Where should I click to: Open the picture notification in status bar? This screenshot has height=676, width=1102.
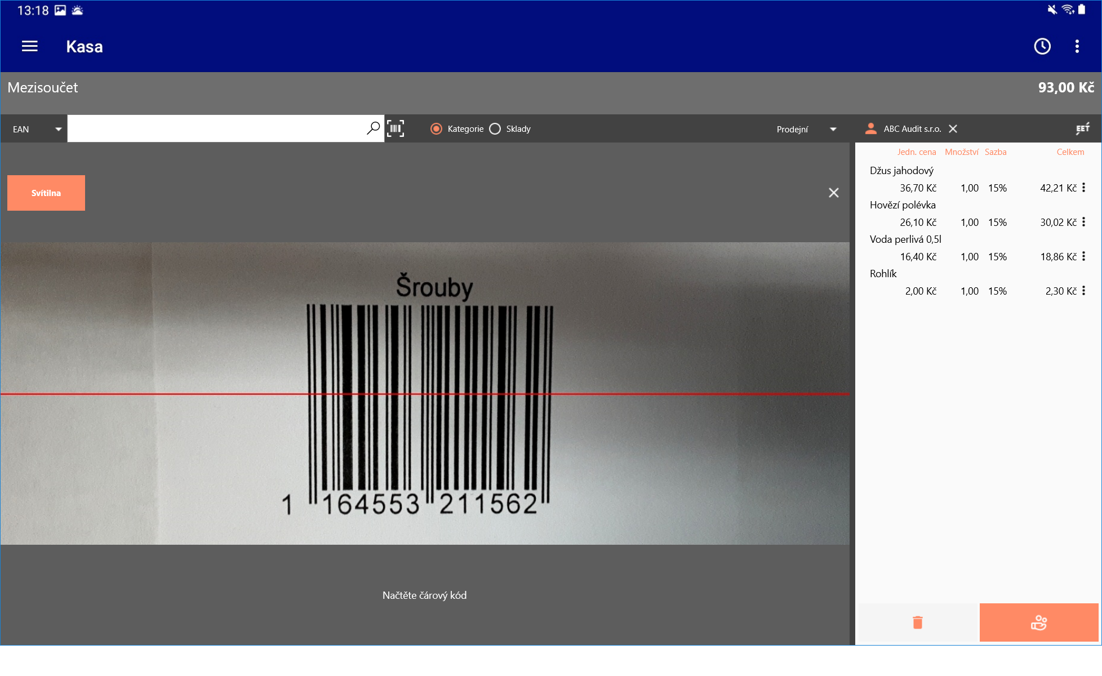pyautogui.click(x=60, y=10)
